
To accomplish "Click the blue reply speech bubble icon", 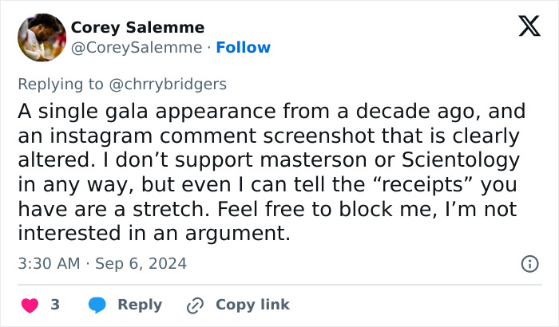I will 97,305.
